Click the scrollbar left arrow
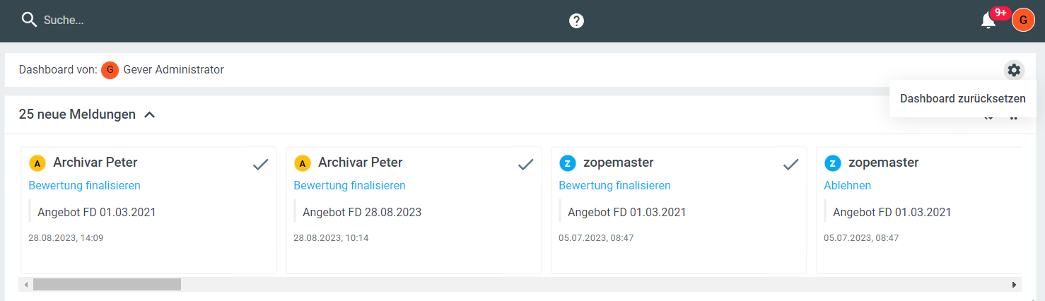Viewport: 1045px width, 301px height. coord(26,284)
